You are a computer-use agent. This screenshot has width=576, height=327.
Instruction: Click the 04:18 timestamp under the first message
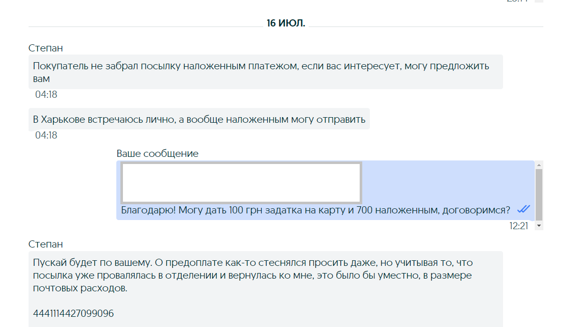(46, 94)
